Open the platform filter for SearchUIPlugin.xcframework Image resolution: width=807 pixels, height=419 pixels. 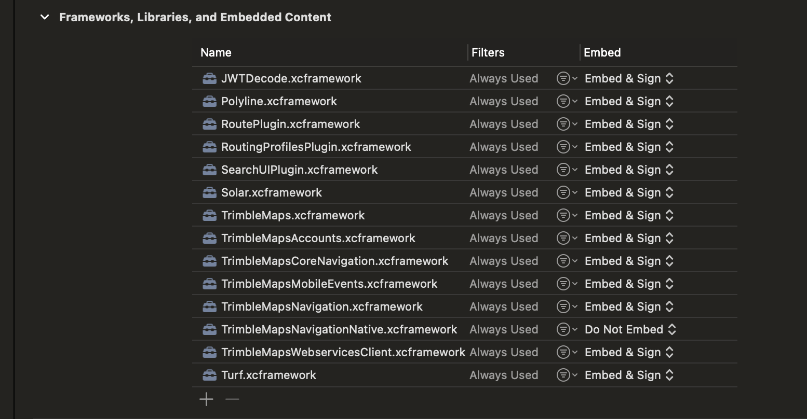pos(567,170)
